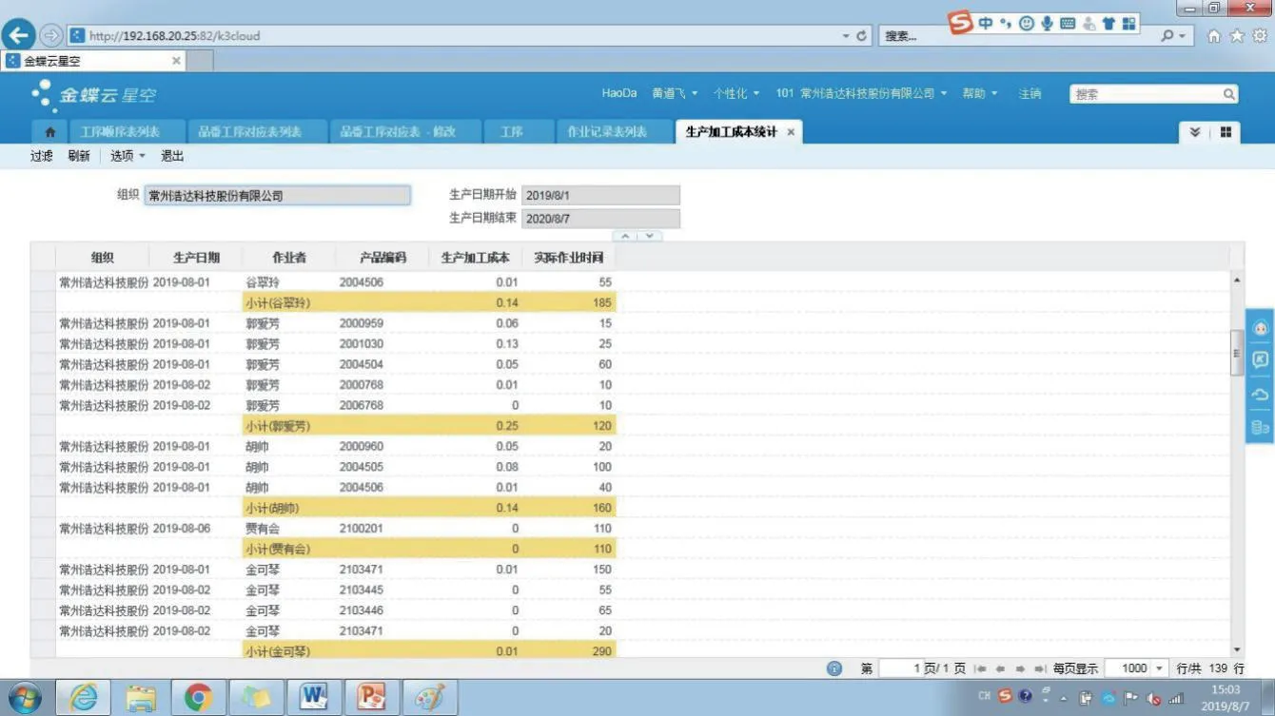1275x716 pixels.
Task: Click 过滤 filter button
Action: pyautogui.click(x=41, y=156)
